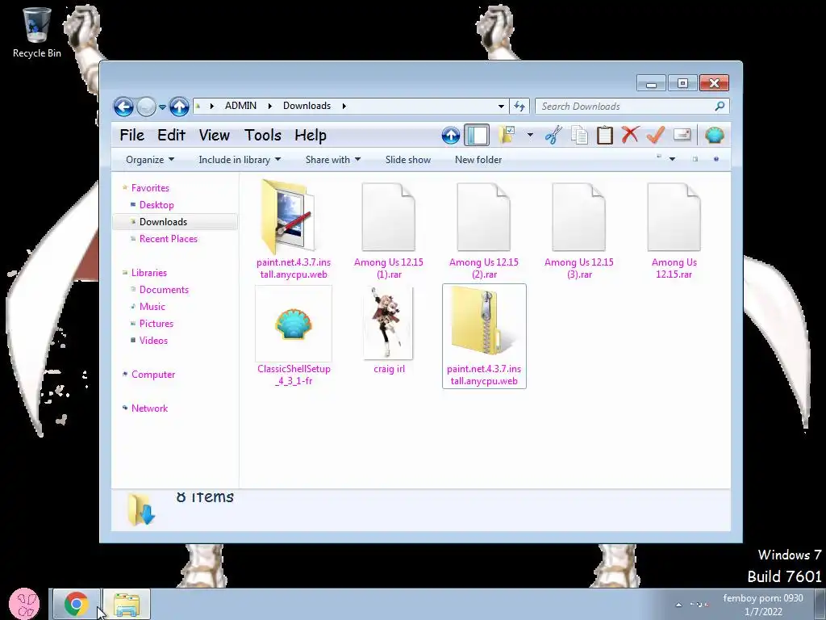Click the Email envelope toolbar icon
This screenshot has width=826, height=620.
[x=682, y=135]
